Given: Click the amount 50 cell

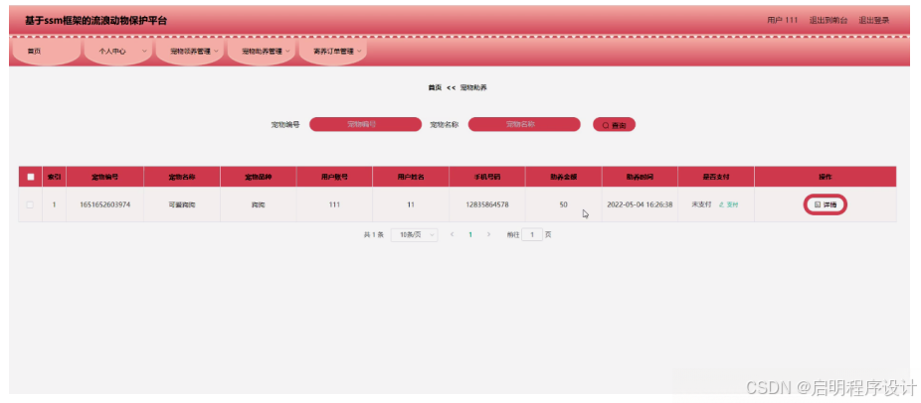Looking at the screenshot, I should tap(563, 204).
